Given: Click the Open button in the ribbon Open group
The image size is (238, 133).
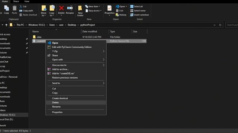Looking at the screenshot, I should coord(121,7).
